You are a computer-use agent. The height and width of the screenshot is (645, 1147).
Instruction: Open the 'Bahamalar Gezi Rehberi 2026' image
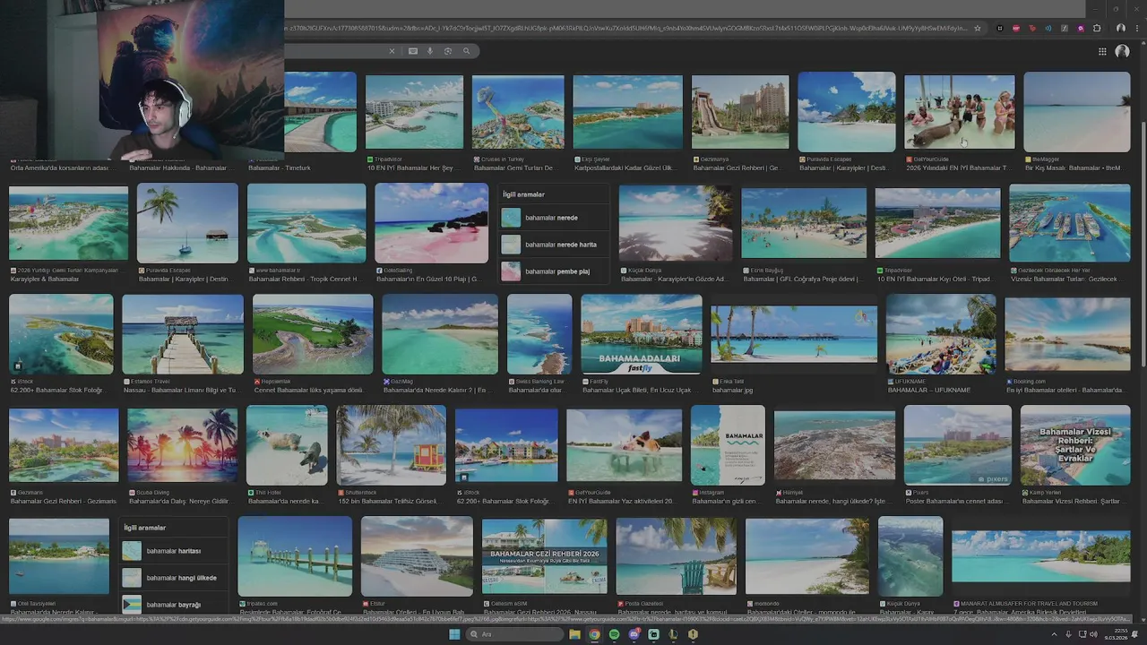pyautogui.click(x=544, y=556)
